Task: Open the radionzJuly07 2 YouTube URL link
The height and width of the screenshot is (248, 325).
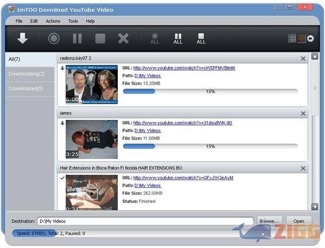Action: click(x=184, y=68)
